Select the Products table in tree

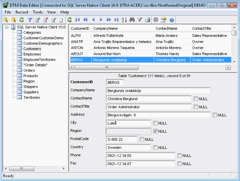point(31,76)
